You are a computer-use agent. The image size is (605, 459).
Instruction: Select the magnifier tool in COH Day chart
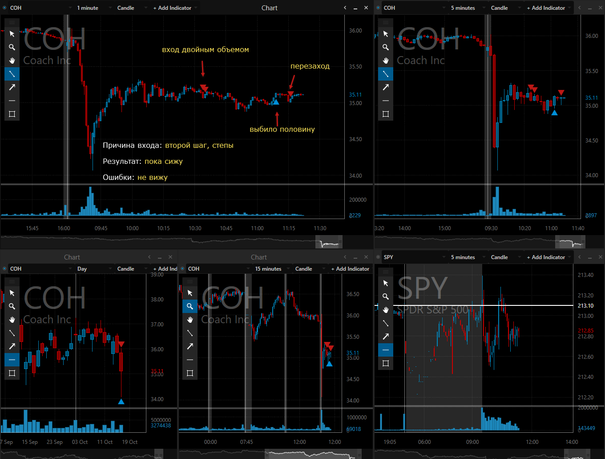pyautogui.click(x=12, y=306)
